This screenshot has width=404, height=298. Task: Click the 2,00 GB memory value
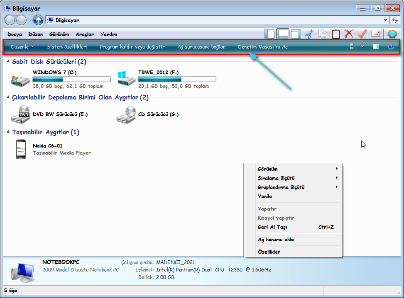point(165,277)
